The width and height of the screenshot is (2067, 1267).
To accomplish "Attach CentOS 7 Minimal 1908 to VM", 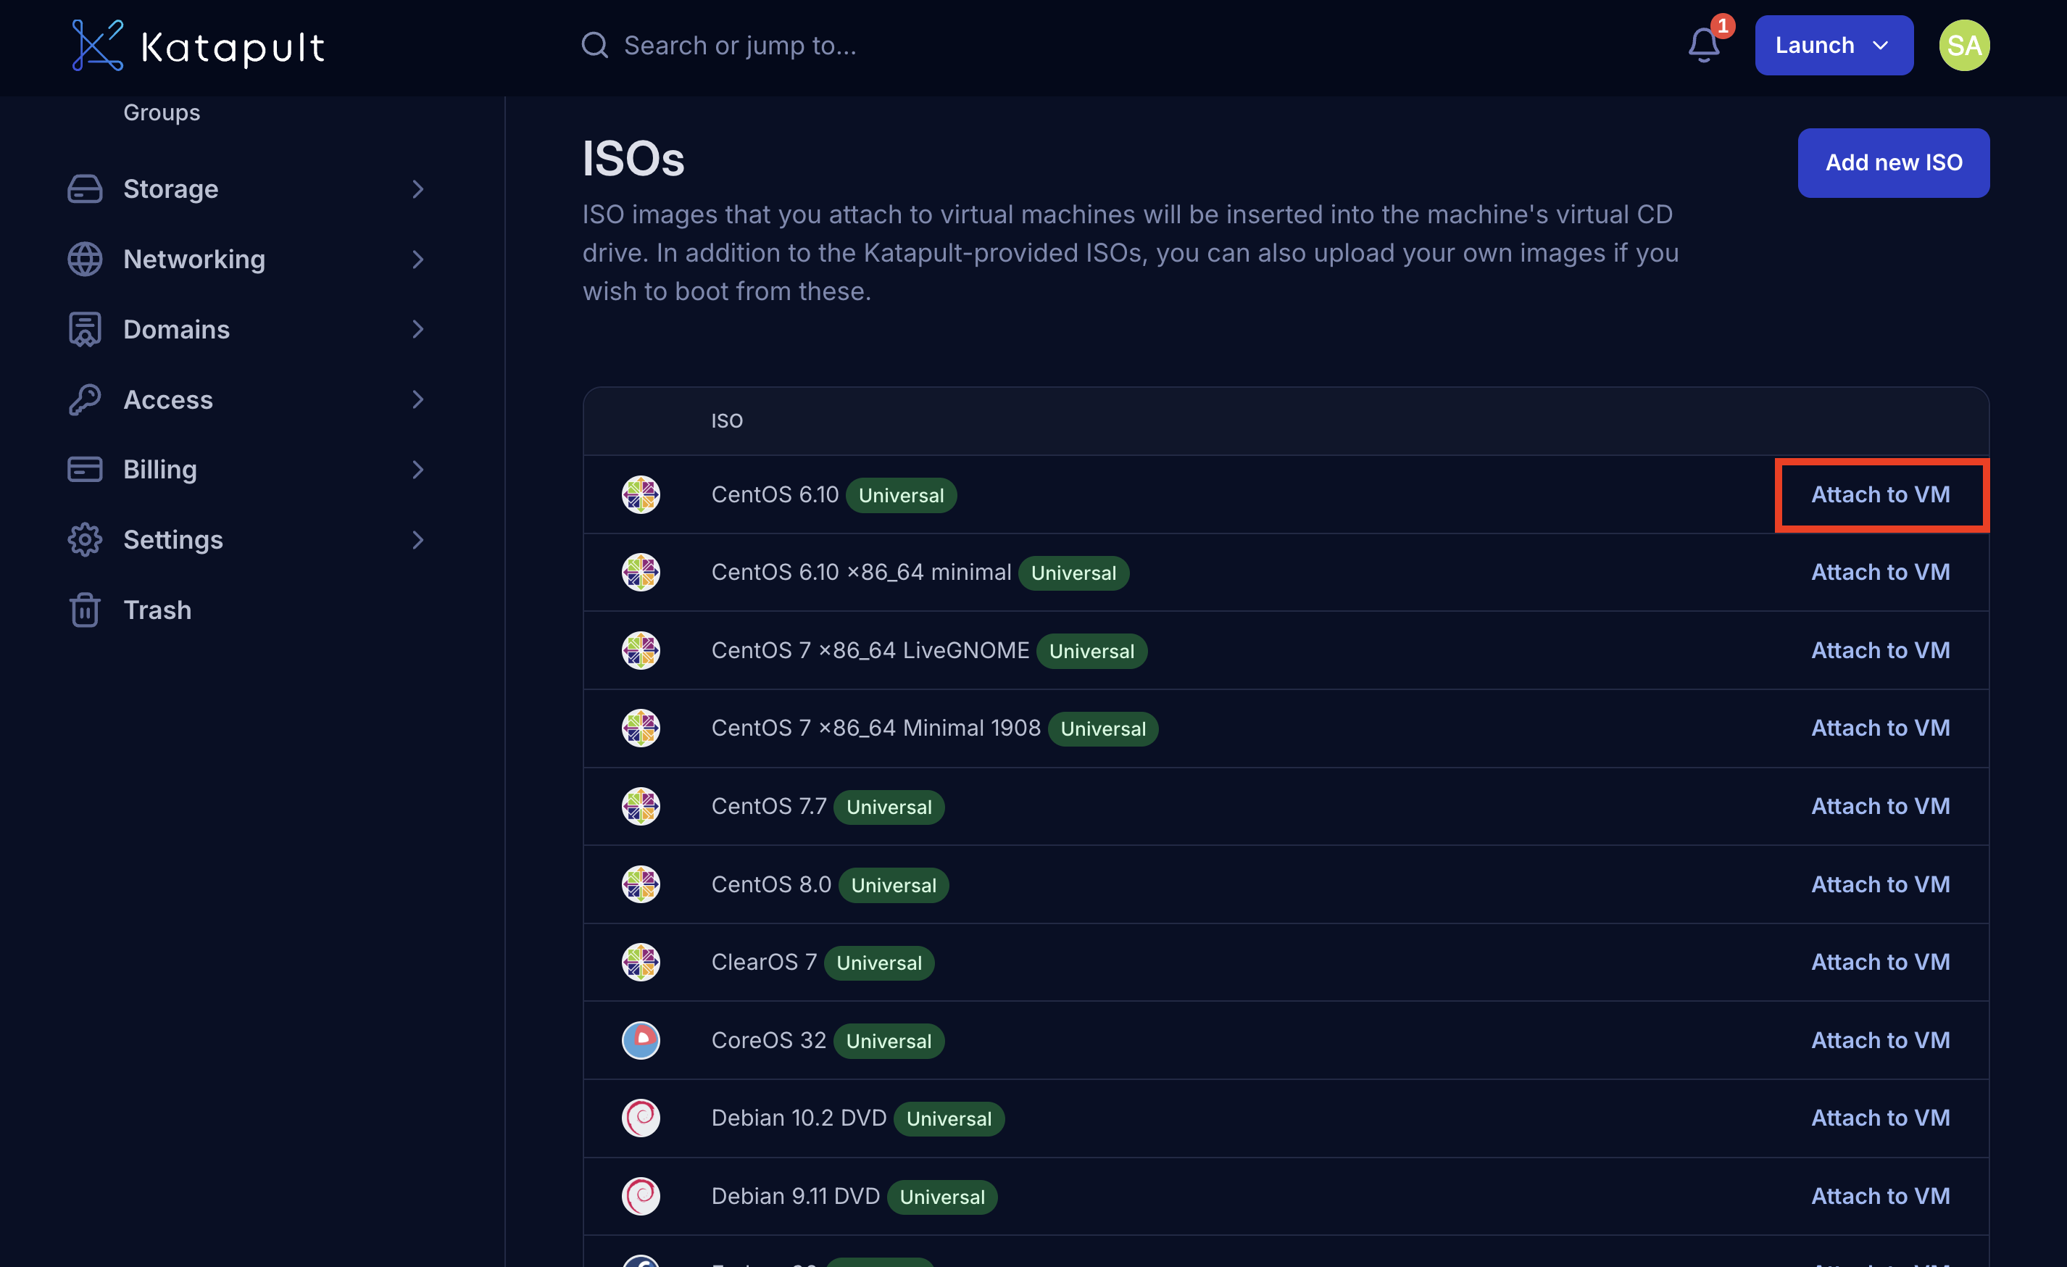I will click(1881, 728).
